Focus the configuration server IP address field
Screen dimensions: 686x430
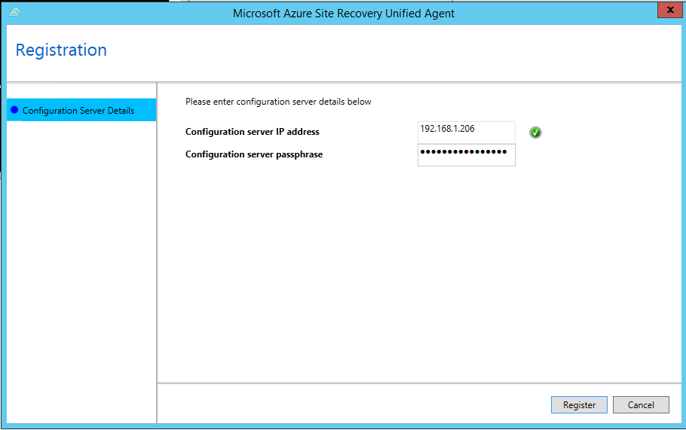coord(467,132)
